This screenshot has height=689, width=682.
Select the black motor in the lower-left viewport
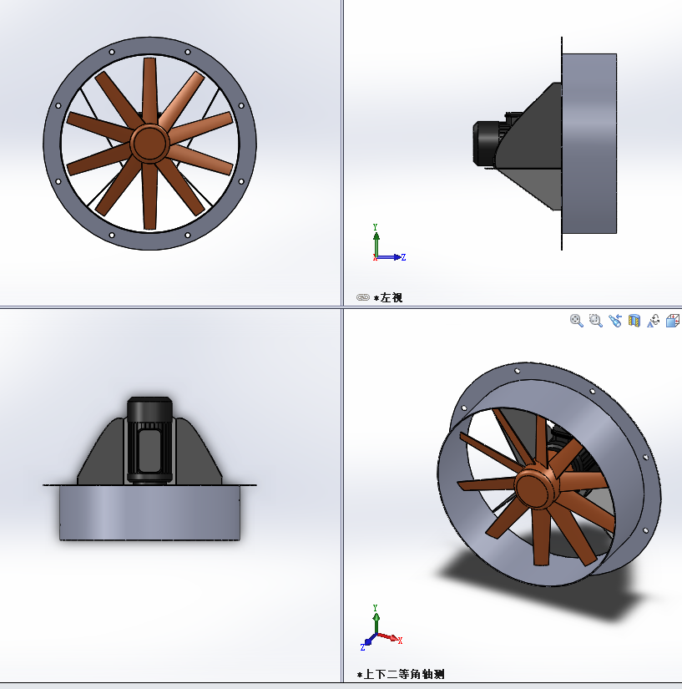pos(149,440)
